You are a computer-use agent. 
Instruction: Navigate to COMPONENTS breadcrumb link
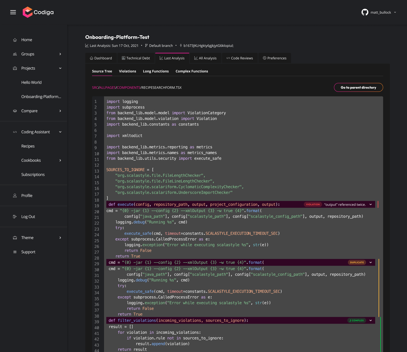point(128,88)
